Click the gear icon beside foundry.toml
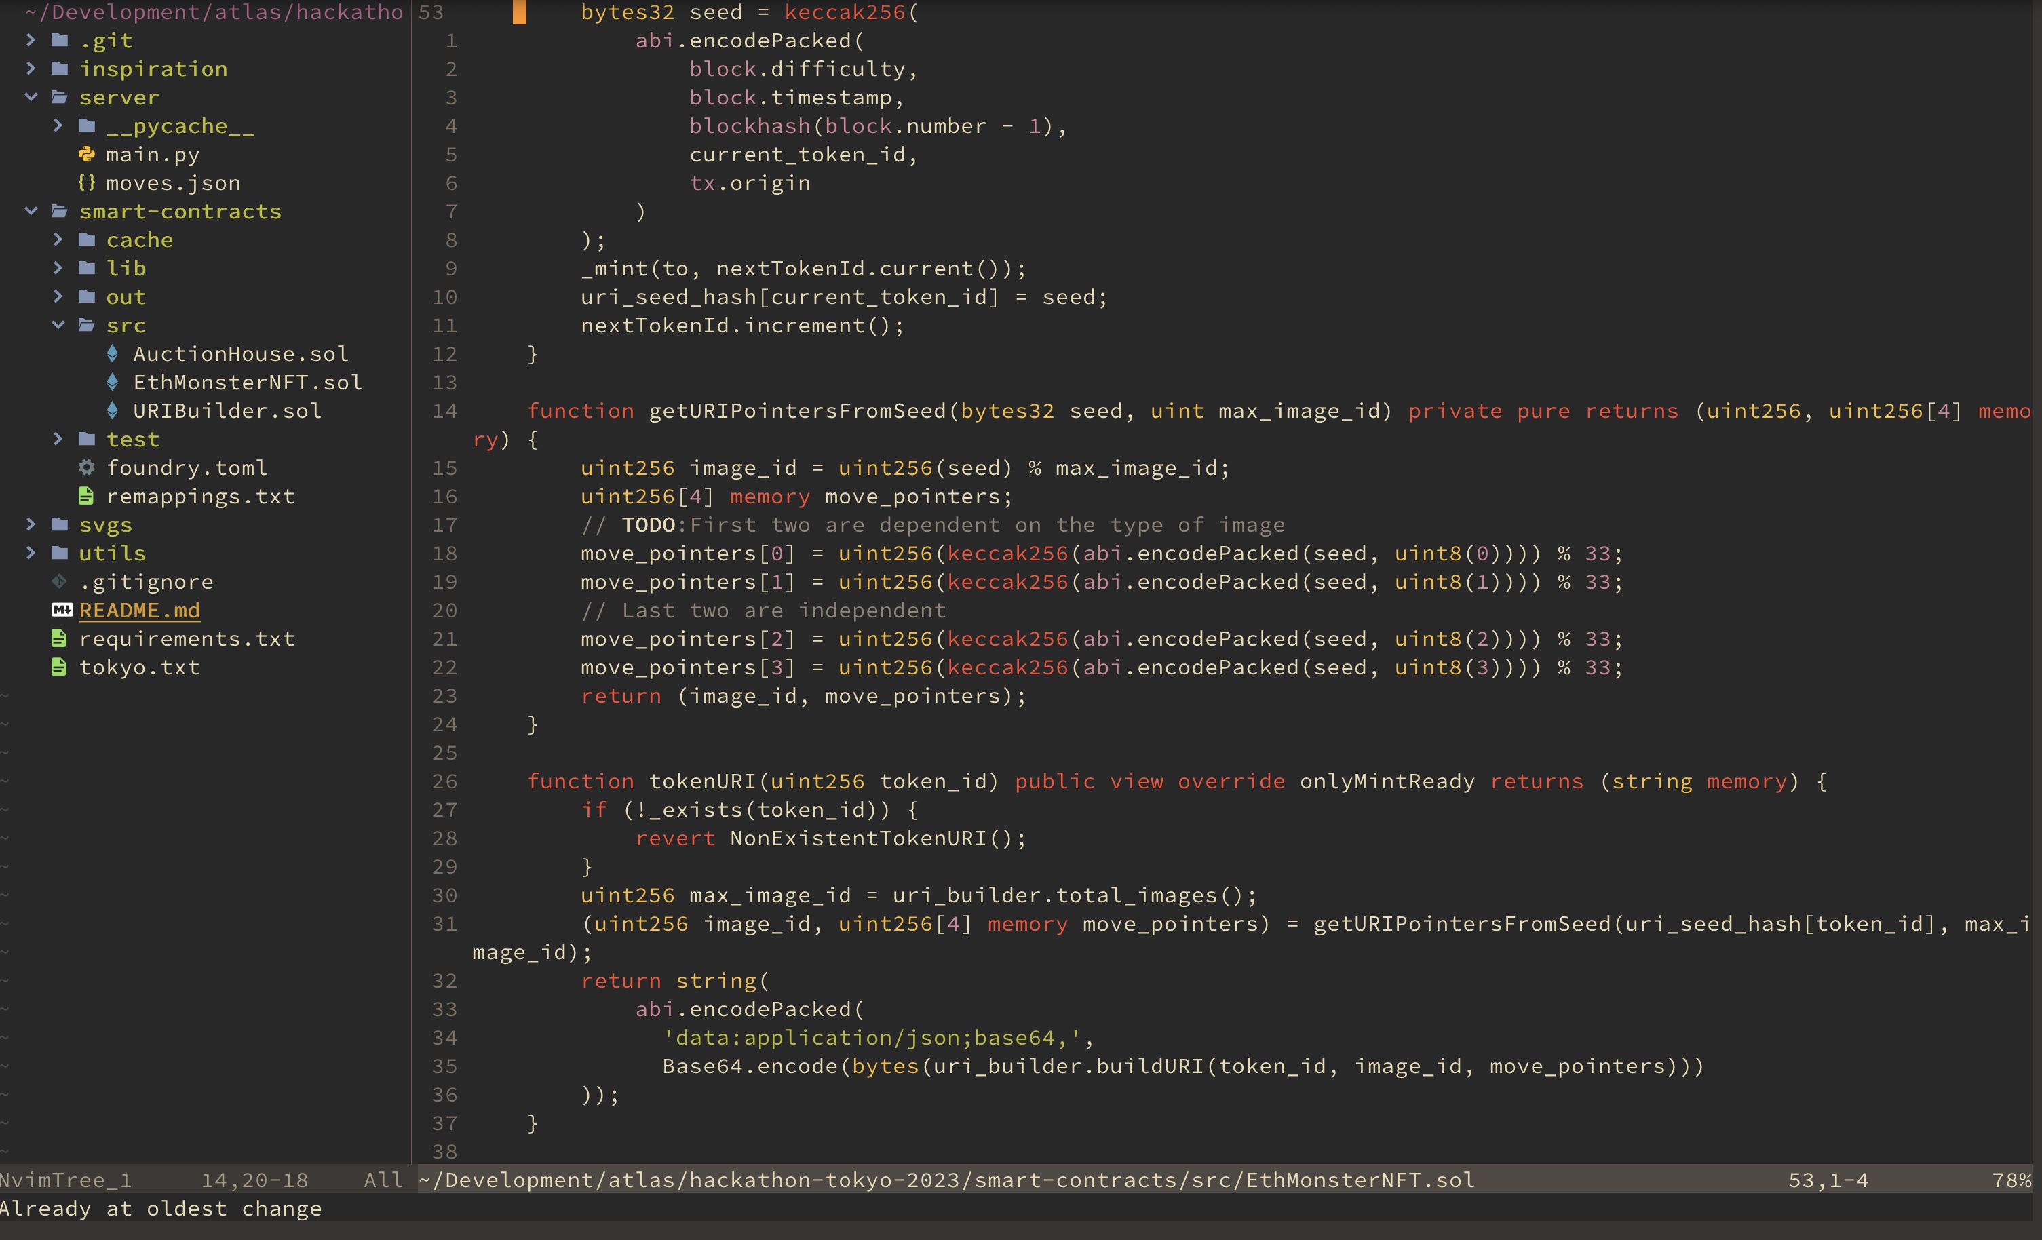 (86, 467)
